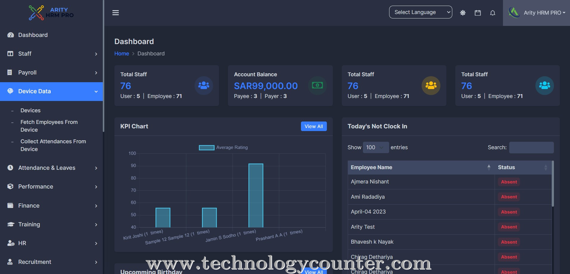The image size is (570, 274).
Task: Click the Finance wallet icon
Action: 10,205
